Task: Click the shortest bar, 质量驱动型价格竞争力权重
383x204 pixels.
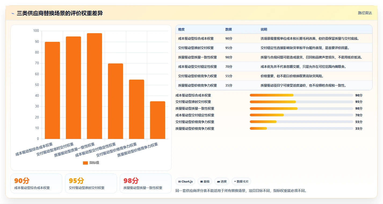Action: 158,120
